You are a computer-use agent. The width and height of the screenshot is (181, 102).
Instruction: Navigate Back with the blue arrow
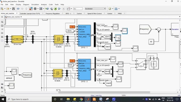[x=18, y=9]
